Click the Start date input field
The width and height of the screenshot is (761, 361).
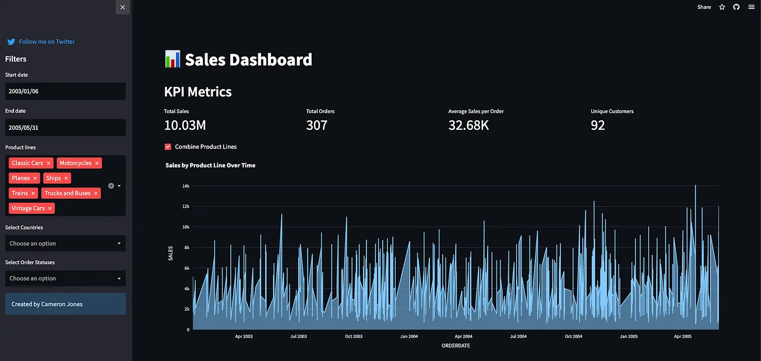(65, 91)
